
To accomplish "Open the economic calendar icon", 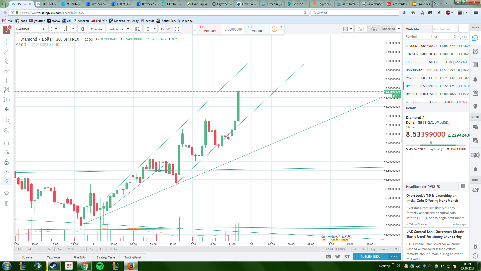I will click(475, 93).
